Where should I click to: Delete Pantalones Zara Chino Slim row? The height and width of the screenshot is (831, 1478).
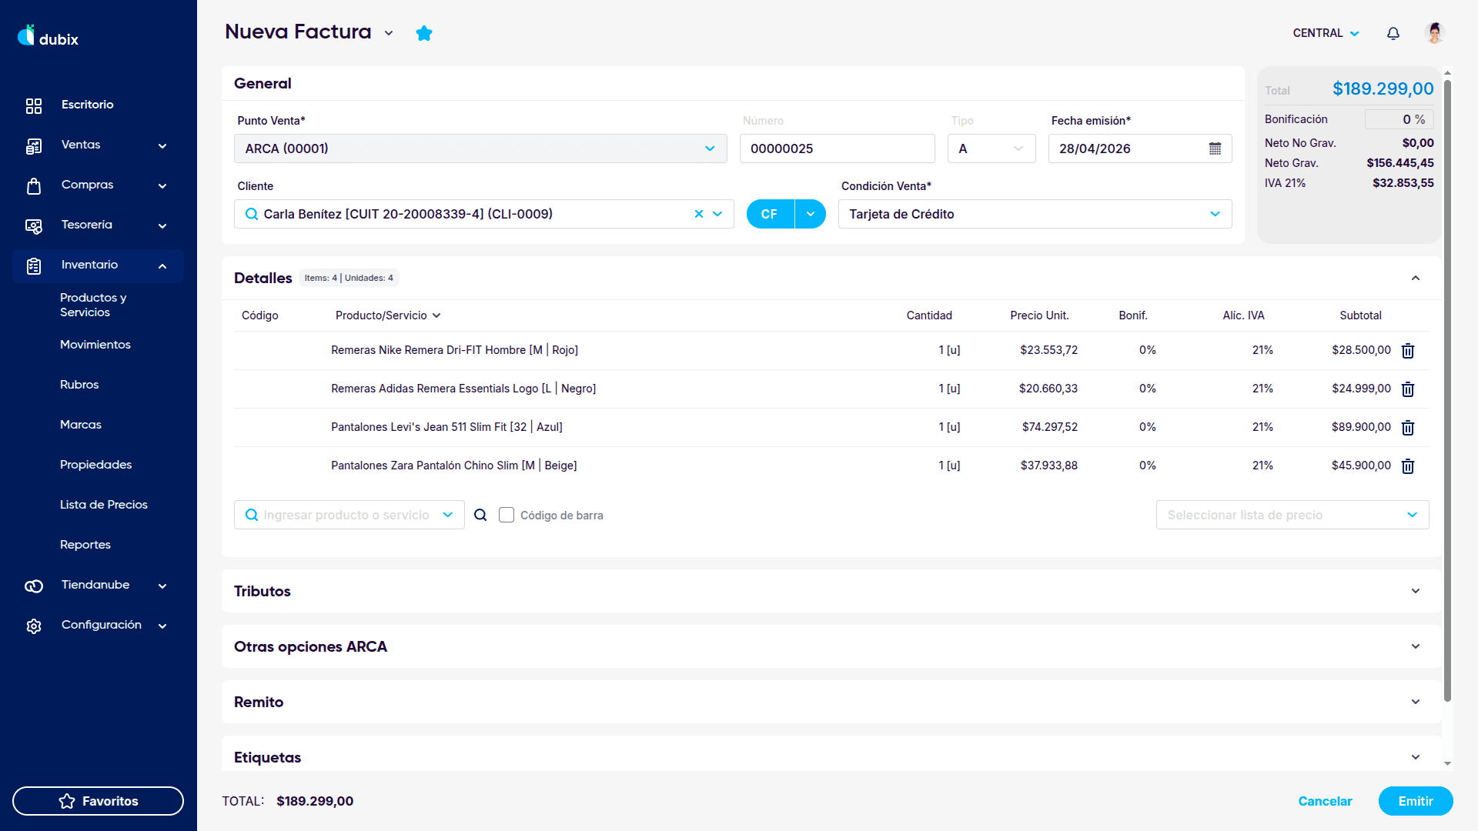[x=1408, y=466]
